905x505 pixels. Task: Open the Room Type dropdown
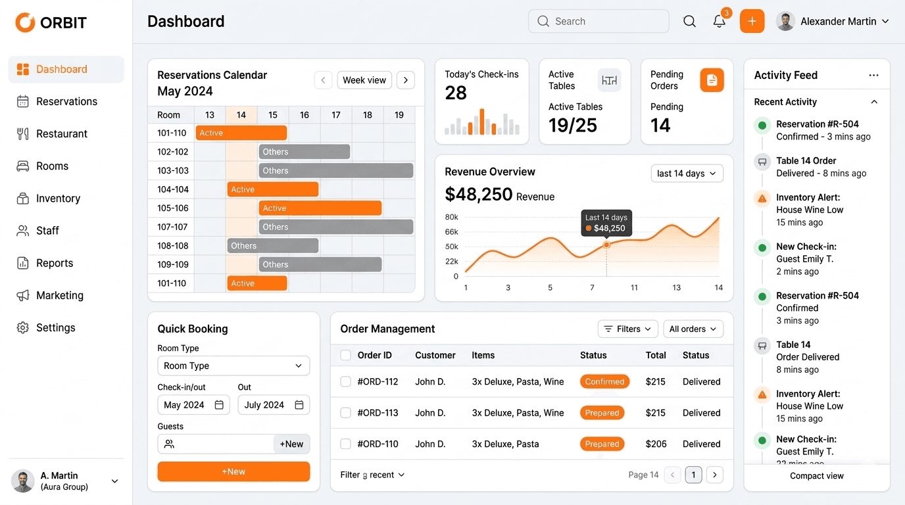point(233,366)
